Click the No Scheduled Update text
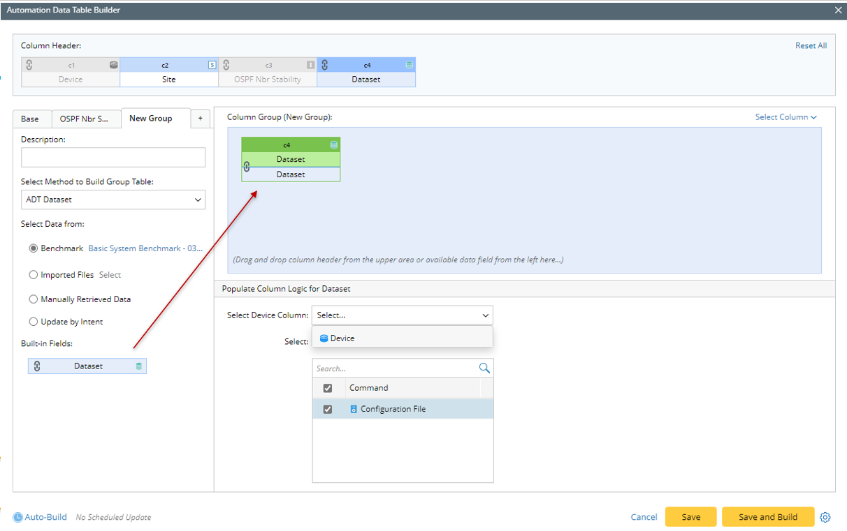Viewport: 847px width, 531px height. coord(113,518)
